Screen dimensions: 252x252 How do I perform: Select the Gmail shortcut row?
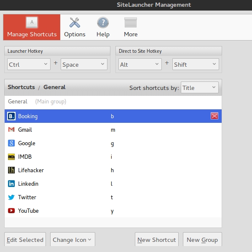point(113,130)
